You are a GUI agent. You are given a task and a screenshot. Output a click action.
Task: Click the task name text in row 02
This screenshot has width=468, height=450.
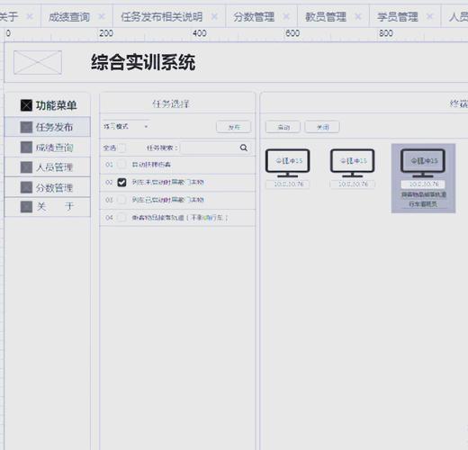pos(167,182)
